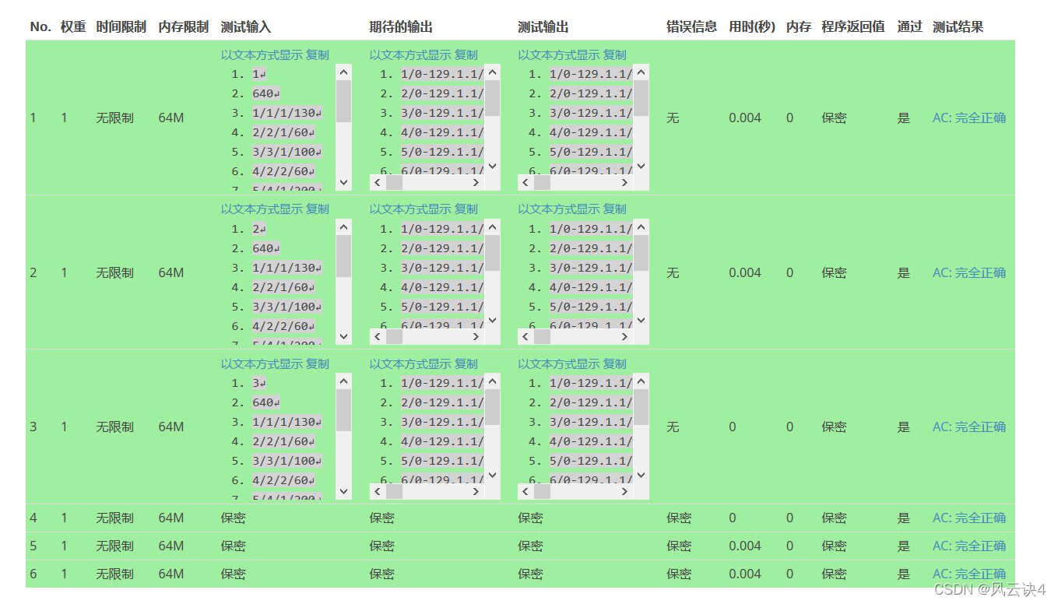Click right arrow of test 1 actual output scrollbar

[625, 182]
